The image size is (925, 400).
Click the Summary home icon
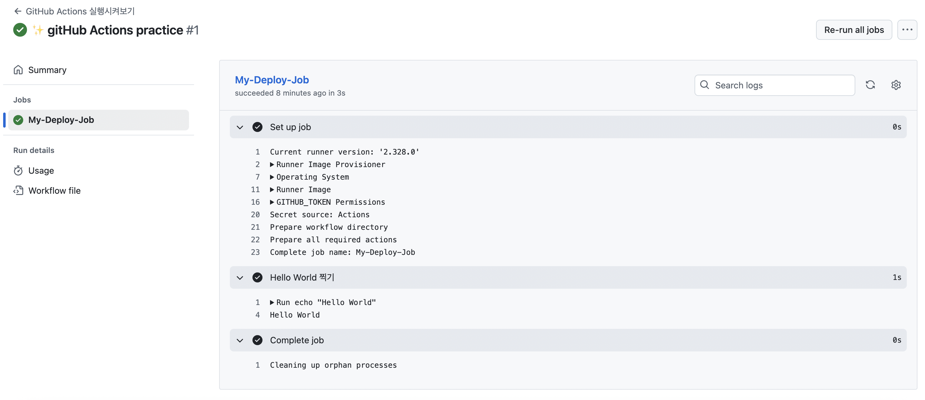(x=18, y=70)
